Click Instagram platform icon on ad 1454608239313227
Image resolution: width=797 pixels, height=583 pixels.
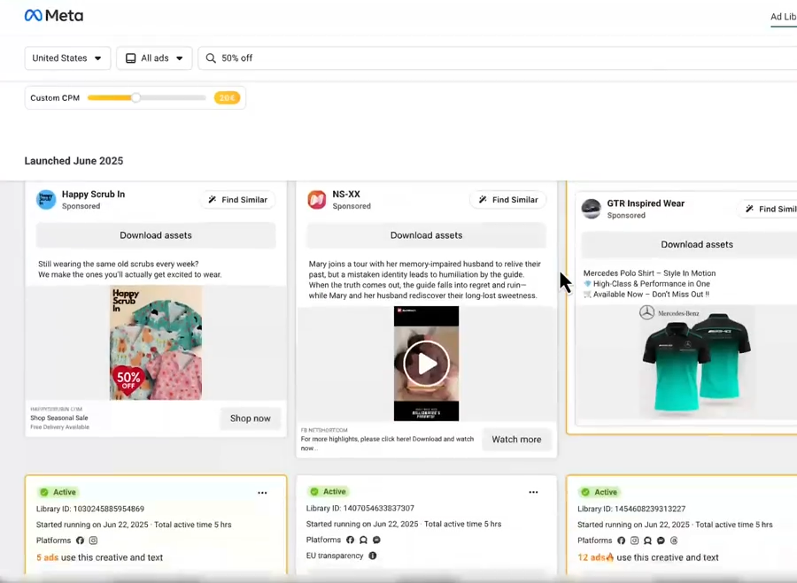coord(634,541)
